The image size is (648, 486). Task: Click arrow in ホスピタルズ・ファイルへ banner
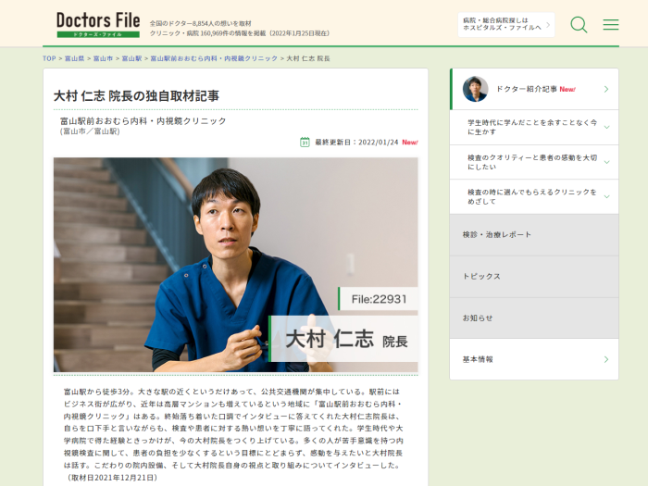[x=548, y=24]
